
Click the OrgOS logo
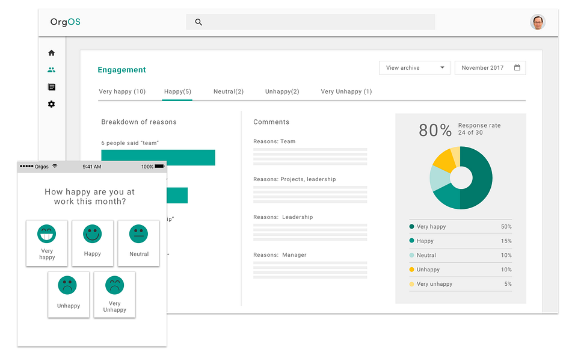point(66,22)
